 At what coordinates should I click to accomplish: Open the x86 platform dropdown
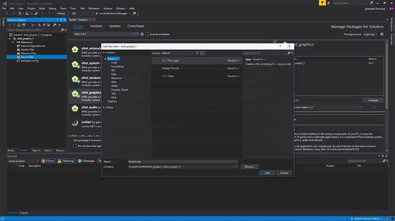[x=82, y=14]
